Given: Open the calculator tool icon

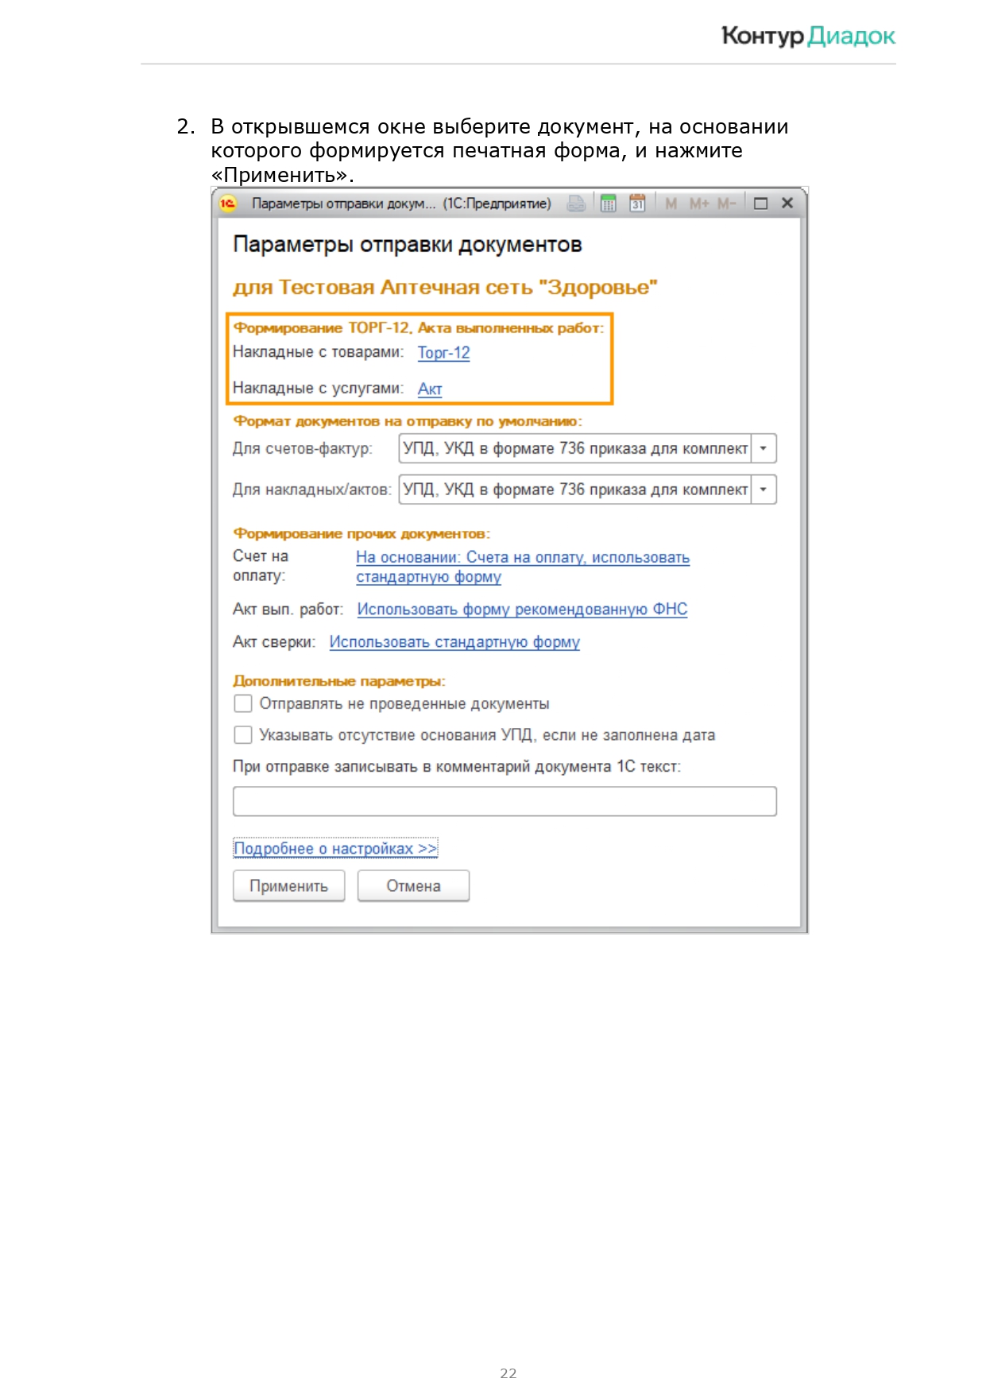Looking at the screenshot, I should tap(608, 203).
